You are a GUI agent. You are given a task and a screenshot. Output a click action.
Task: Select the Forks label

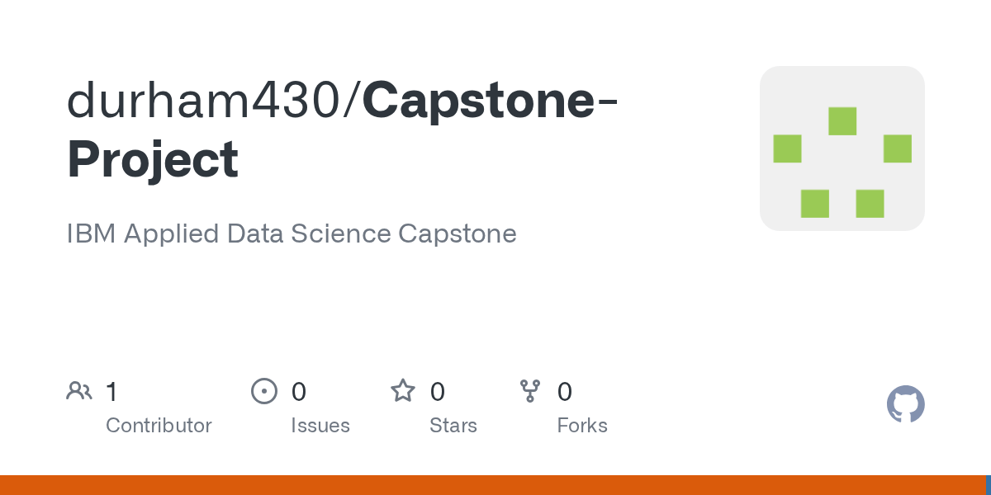pos(582,426)
